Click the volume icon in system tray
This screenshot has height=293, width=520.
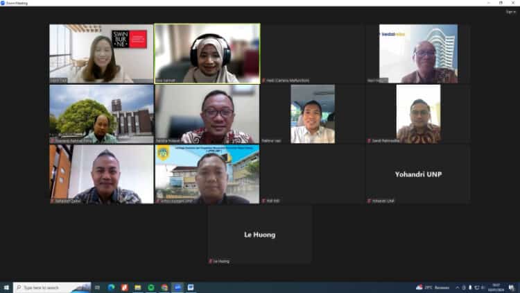[483, 287]
